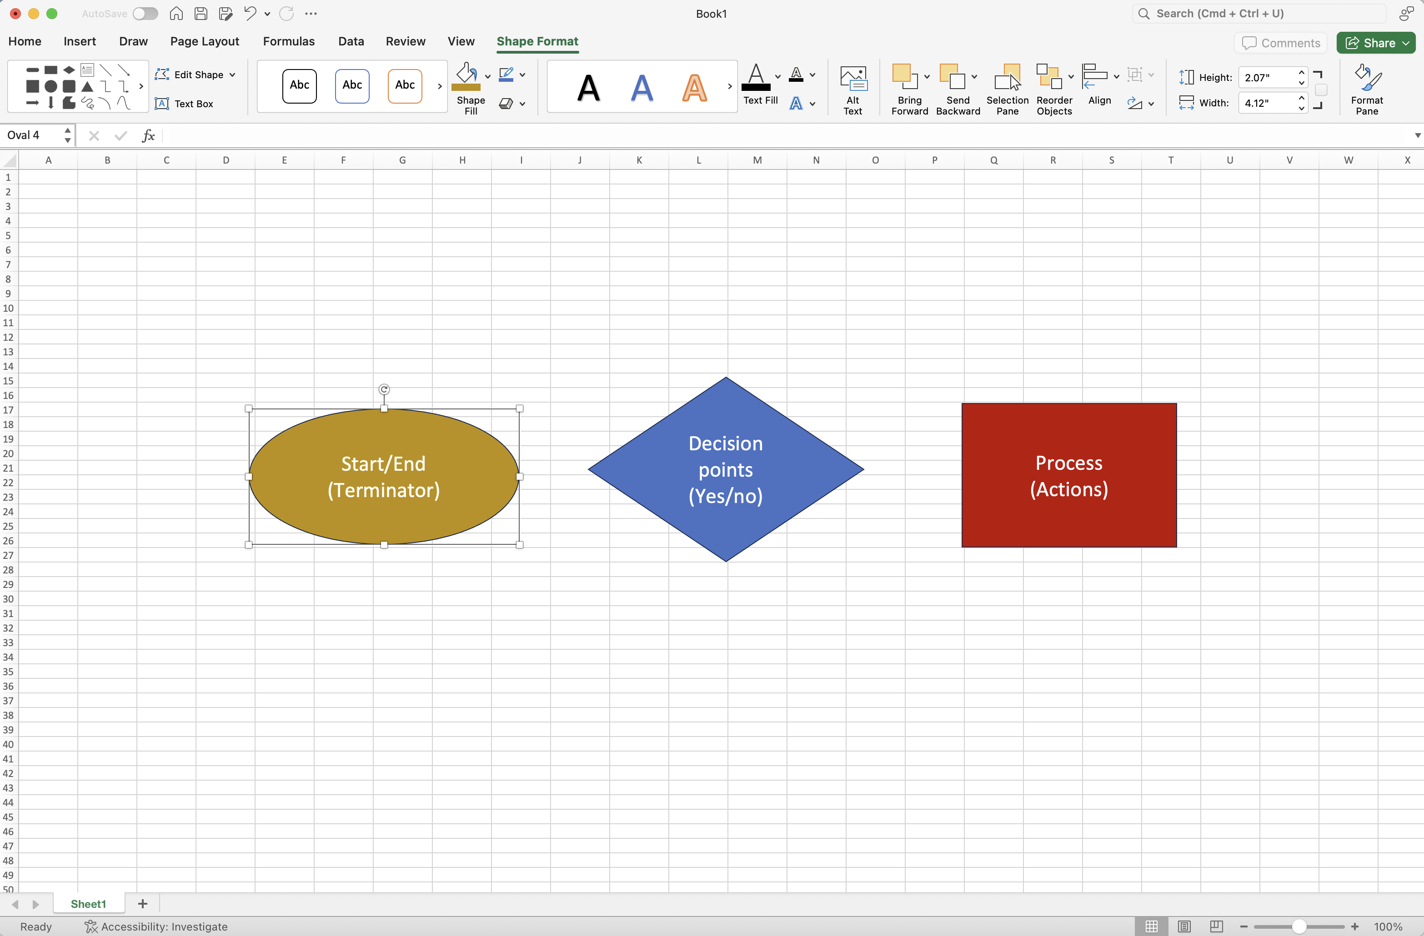The image size is (1424, 936).
Task: Apply Text Fill color
Action: (756, 77)
